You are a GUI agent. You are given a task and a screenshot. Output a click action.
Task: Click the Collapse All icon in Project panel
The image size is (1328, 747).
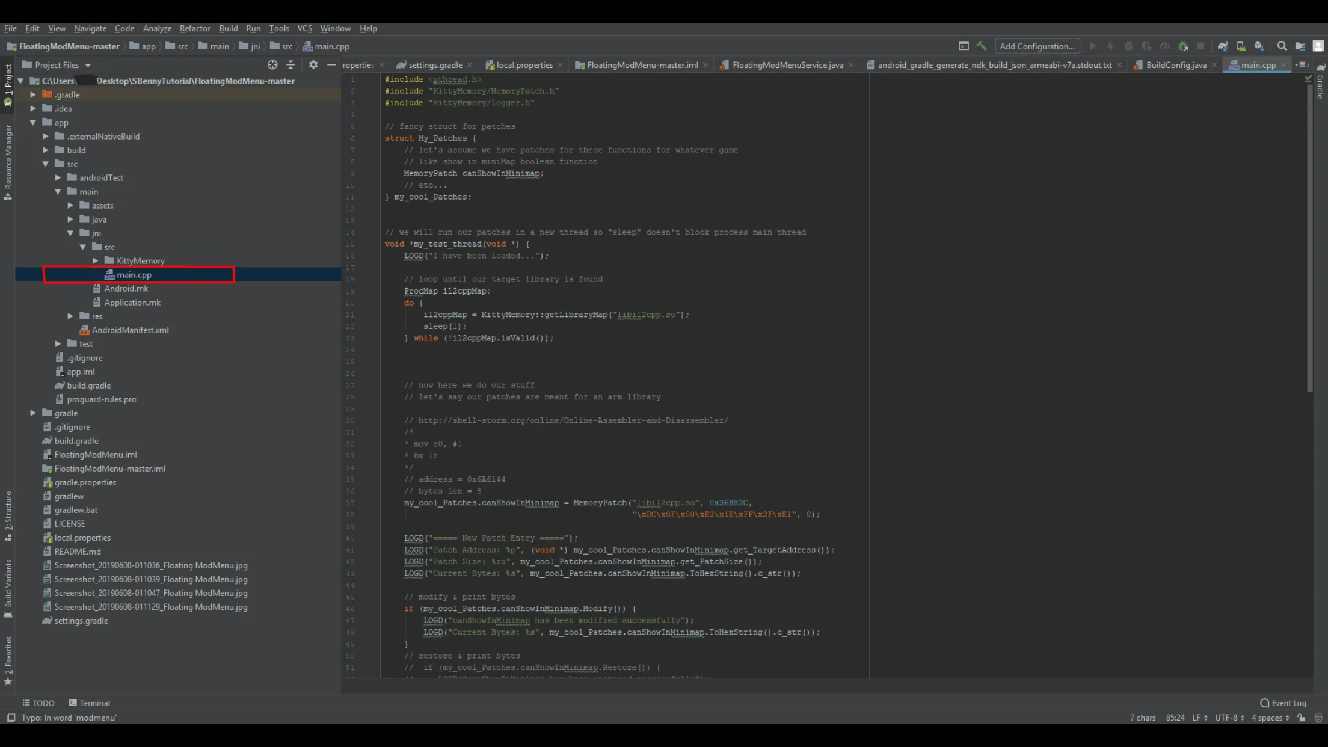[291, 65]
